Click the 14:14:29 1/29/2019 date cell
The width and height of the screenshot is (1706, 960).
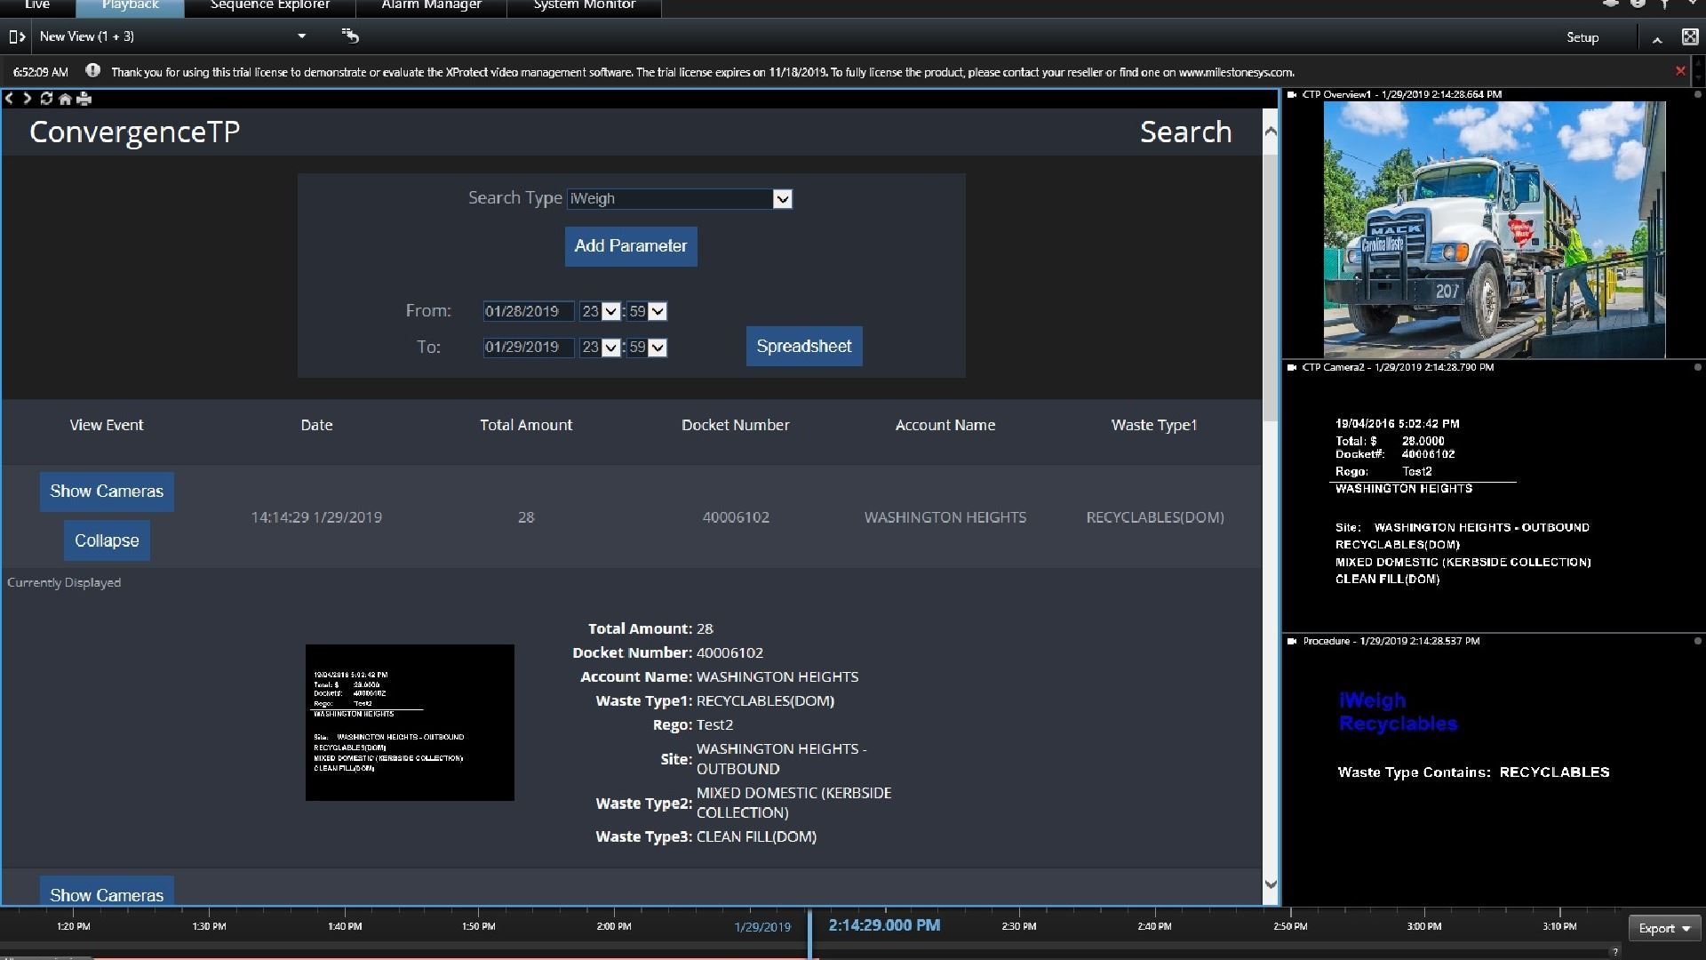[316, 517]
